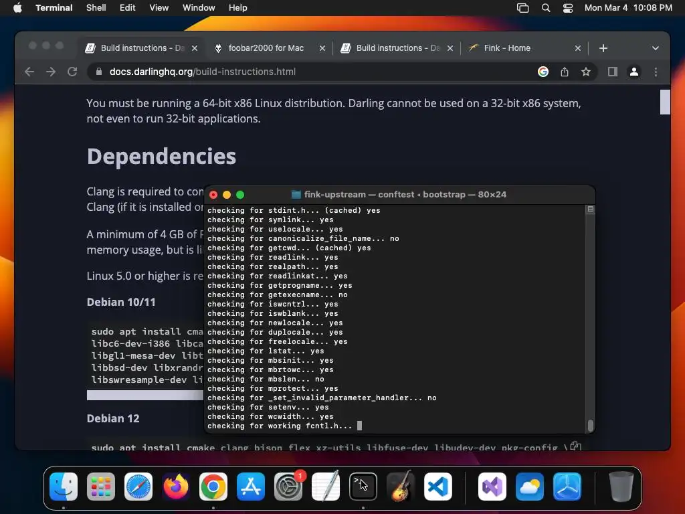Click the Terminal title fink-upstream folder icon

pos(296,195)
